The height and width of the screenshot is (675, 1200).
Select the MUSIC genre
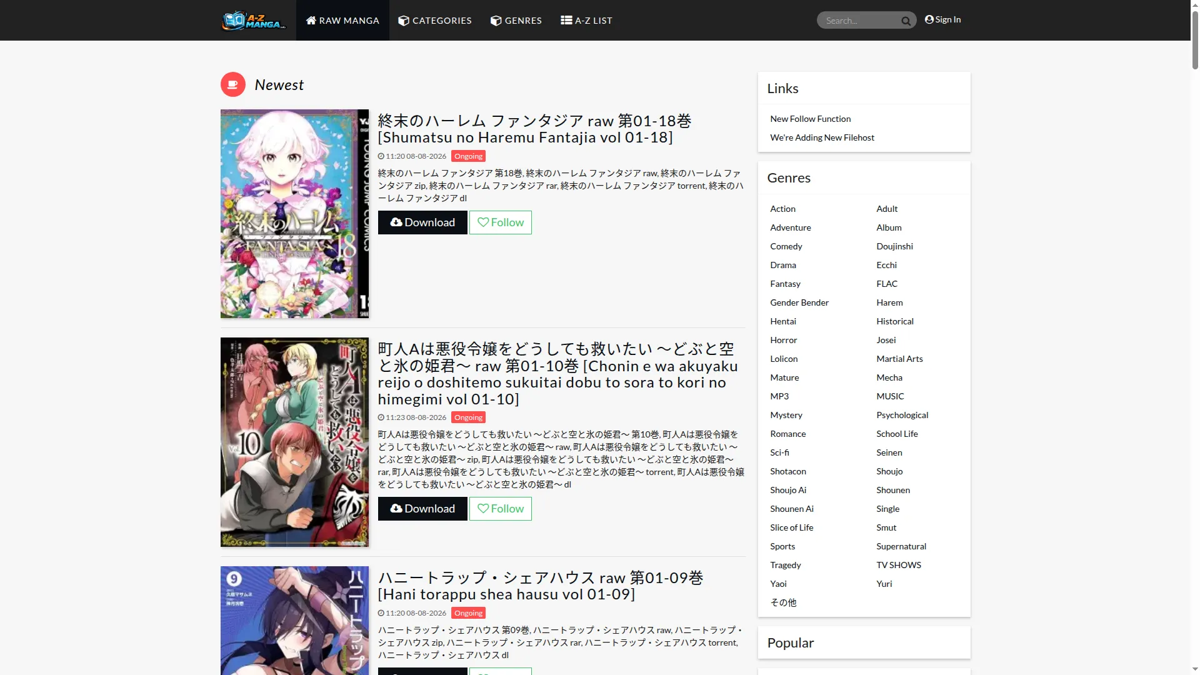coord(890,396)
